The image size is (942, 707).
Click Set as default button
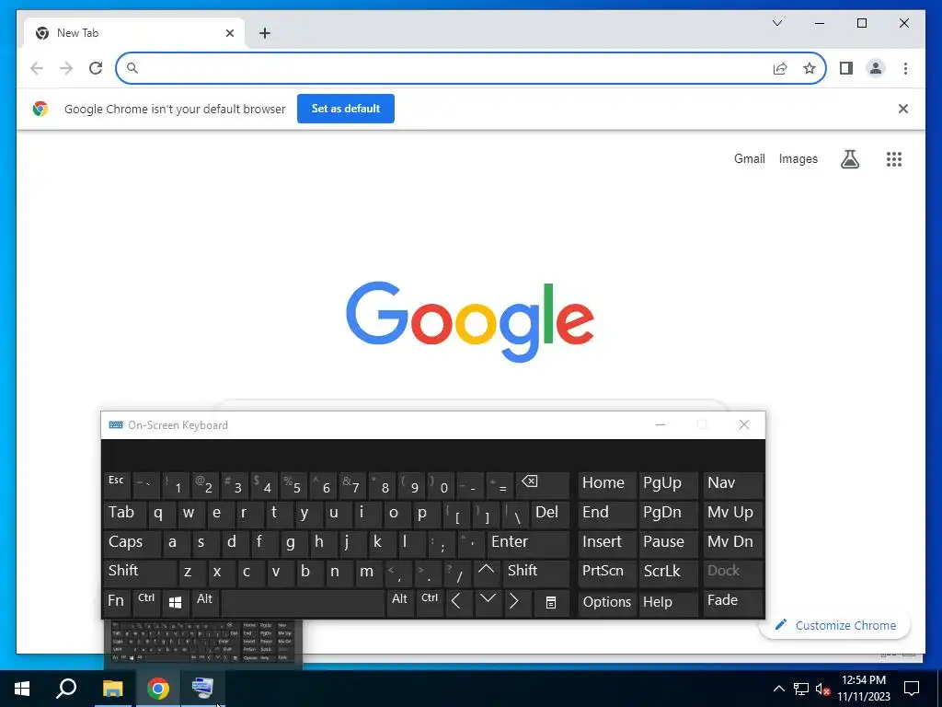point(346,109)
